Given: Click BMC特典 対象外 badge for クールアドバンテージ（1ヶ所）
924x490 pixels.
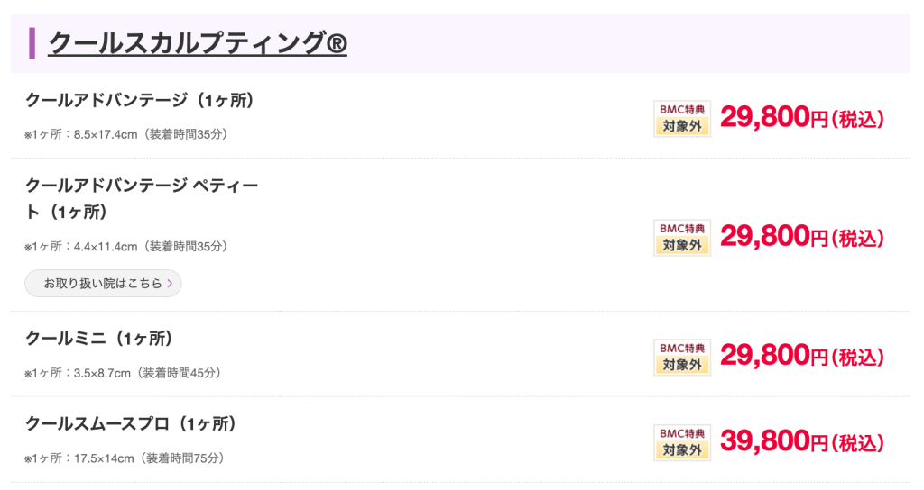Looking at the screenshot, I should click(x=681, y=118).
